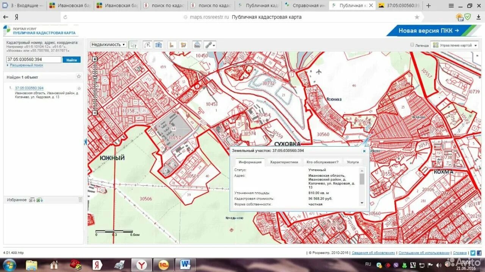Click the identify object cursor tool

tap(133, 45)
